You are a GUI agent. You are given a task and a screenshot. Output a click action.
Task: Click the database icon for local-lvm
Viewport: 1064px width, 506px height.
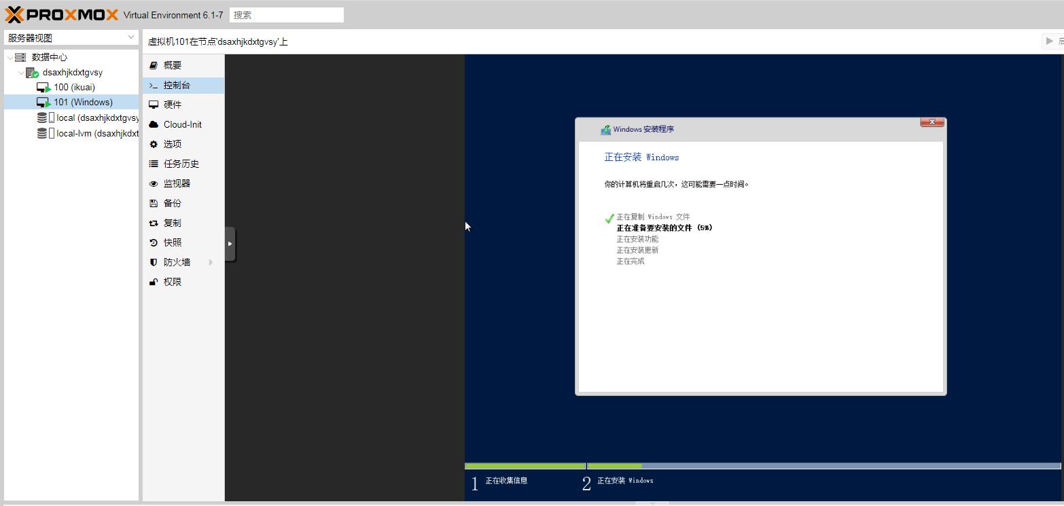[42, 134]
